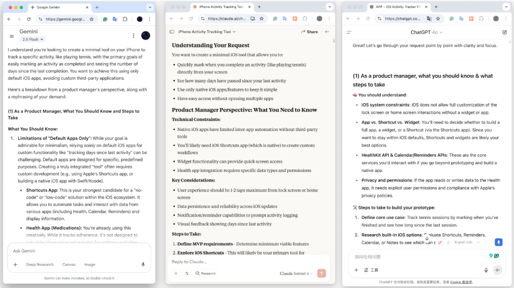Start ChatGPT voice mode waveform button
The height and width of the screenshot is (288, 514).
[498, 270]
